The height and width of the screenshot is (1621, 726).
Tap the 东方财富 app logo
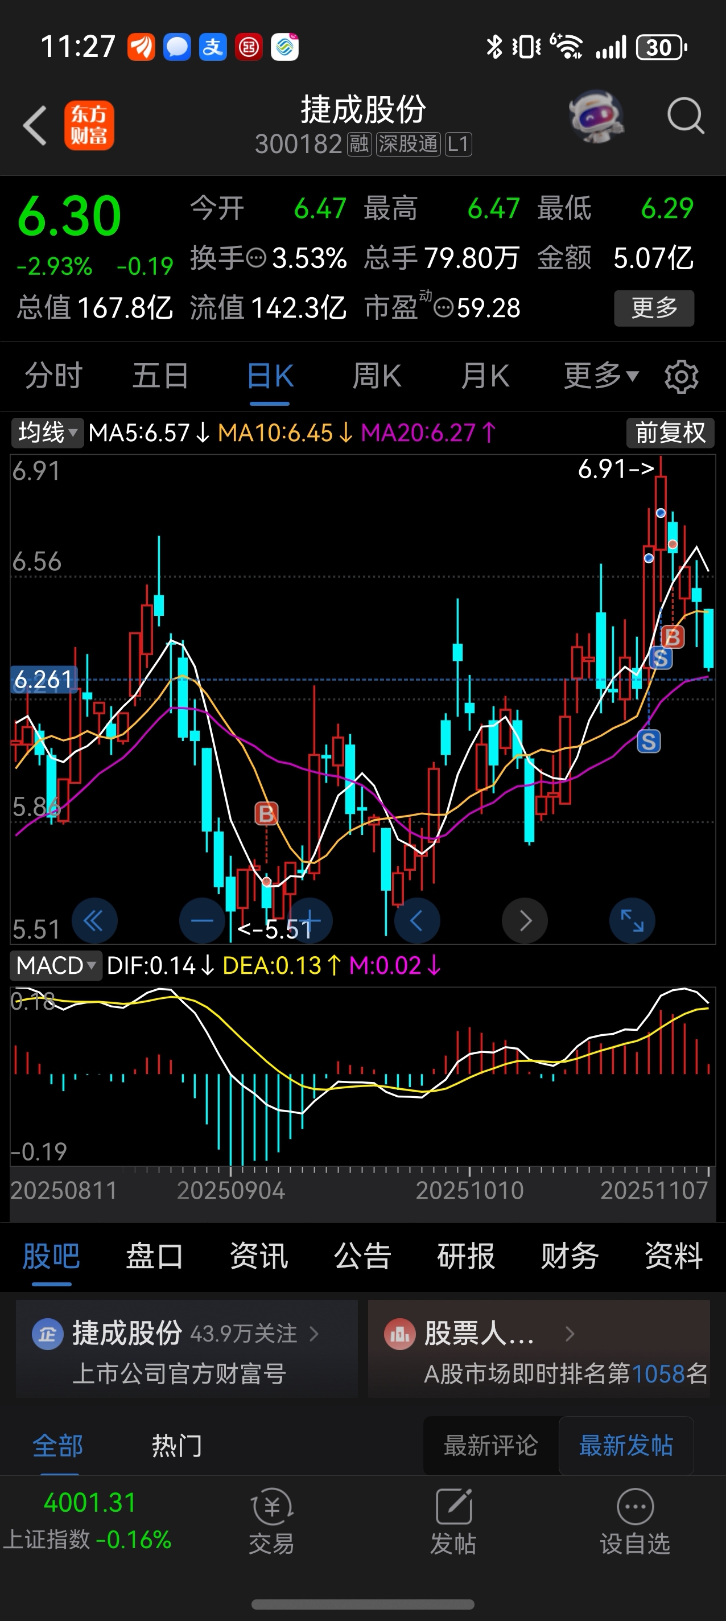coord(89,125)
